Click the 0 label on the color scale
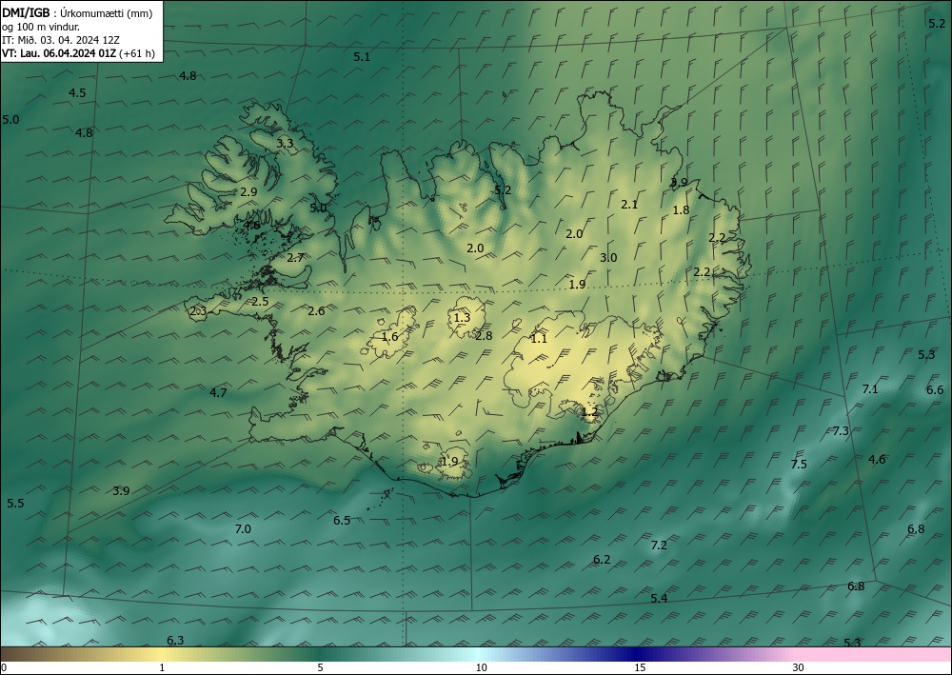Image resolution: width=952 pixels, height=675 pixels. [4, 668]
